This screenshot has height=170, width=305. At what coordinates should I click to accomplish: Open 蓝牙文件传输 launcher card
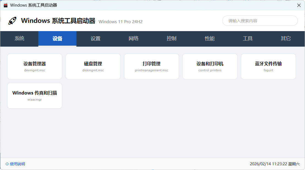tap(268, 66)
